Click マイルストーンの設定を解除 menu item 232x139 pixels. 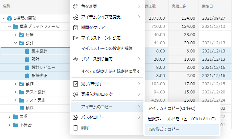[107, 48]
